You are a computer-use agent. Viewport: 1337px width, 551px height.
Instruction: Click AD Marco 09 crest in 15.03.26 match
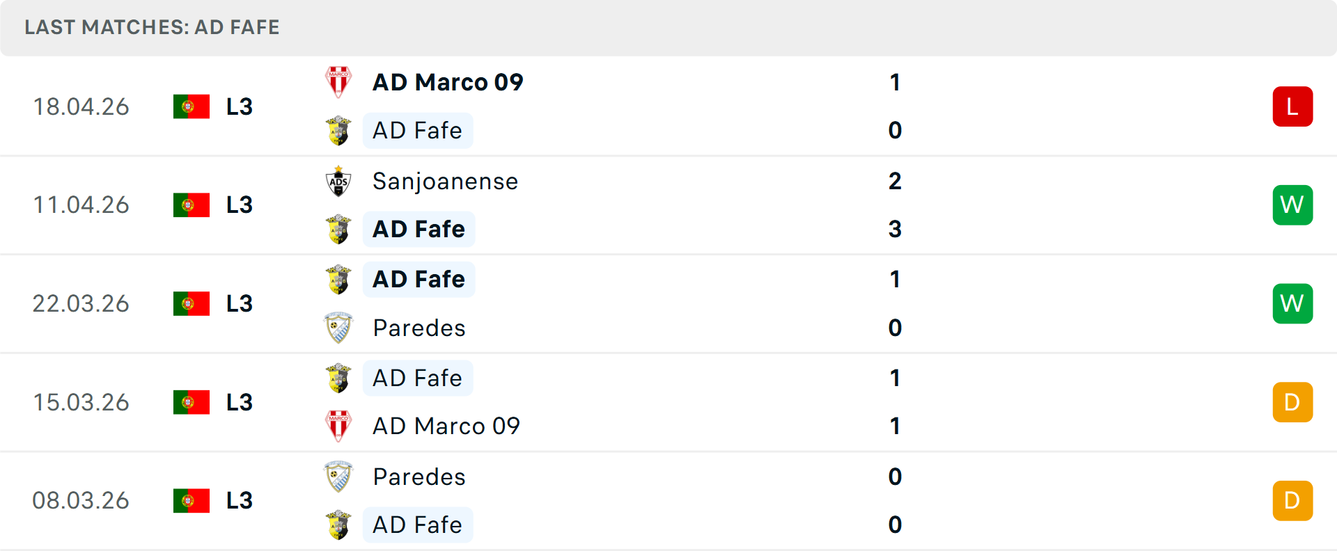[x=338, y=426]
